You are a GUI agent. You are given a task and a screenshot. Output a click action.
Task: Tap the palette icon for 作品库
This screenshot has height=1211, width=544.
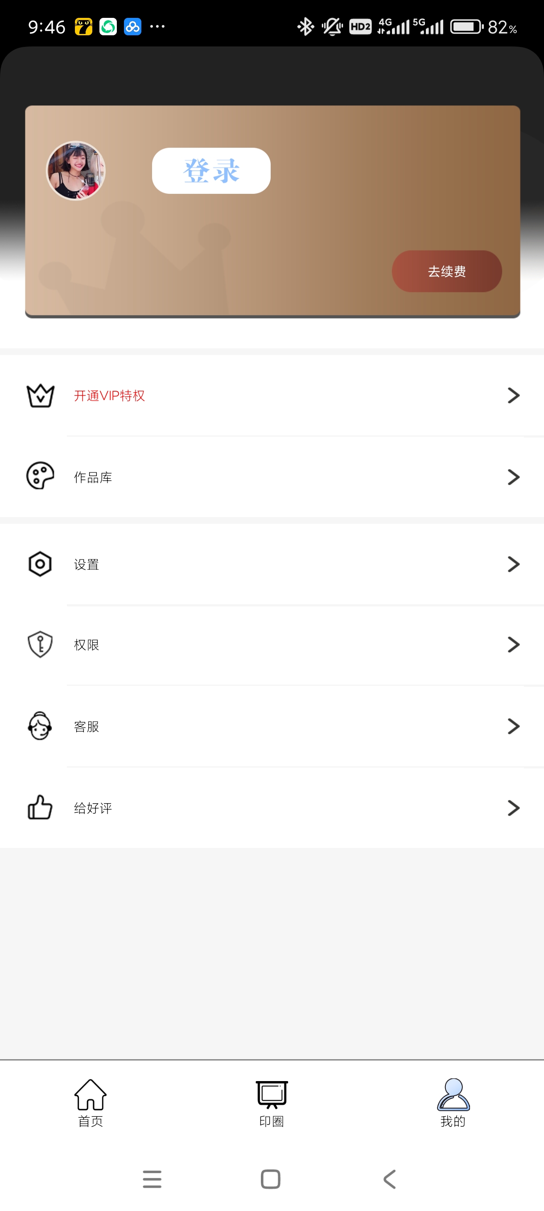(41, 476)
